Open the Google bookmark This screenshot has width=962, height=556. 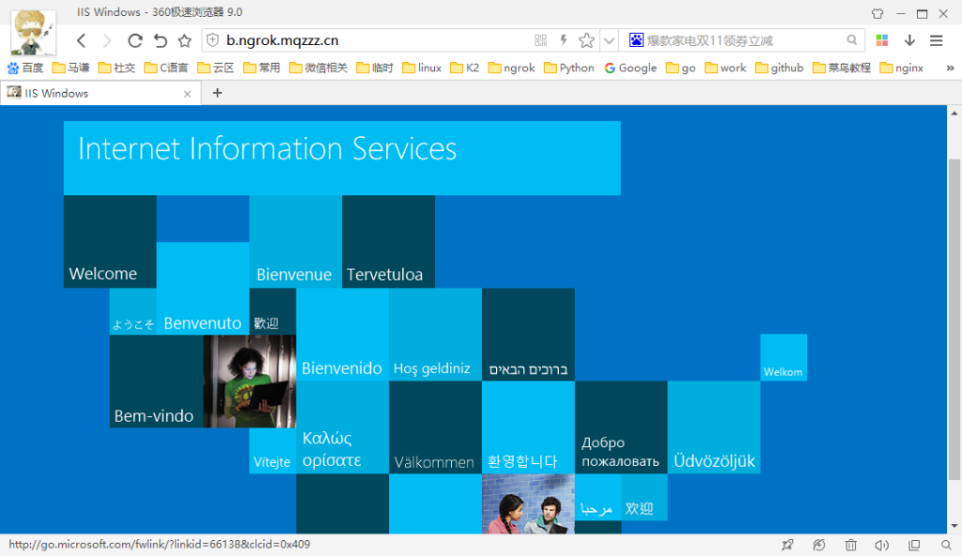tap(630, 68)
